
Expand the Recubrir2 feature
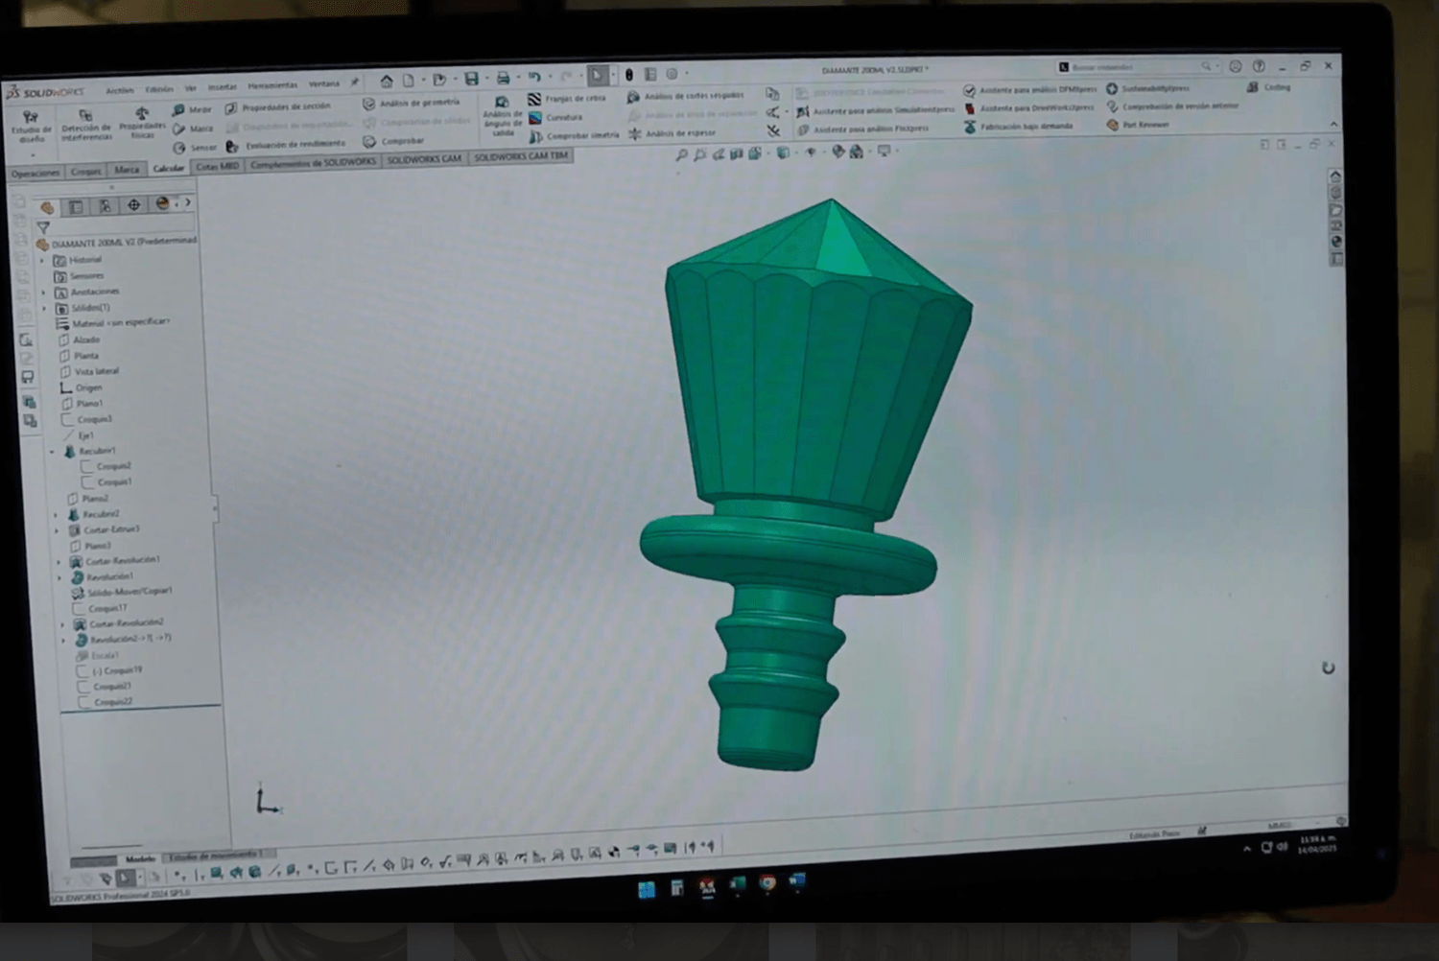click(56, 514)
